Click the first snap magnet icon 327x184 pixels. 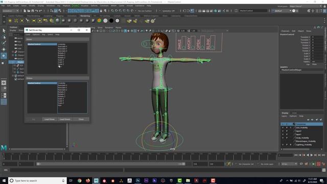pos(112,11)
